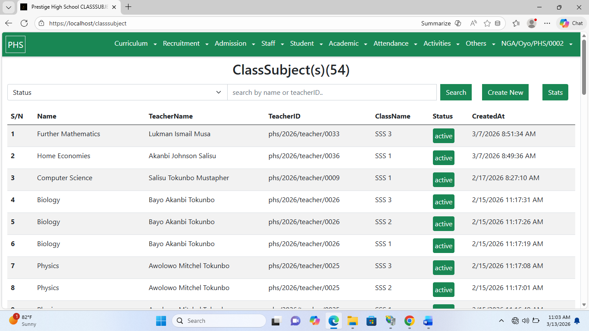This screenshot has width=589, height=331.
Task: Expand the Curriculum dropdown menu
Action: point(135,44)
